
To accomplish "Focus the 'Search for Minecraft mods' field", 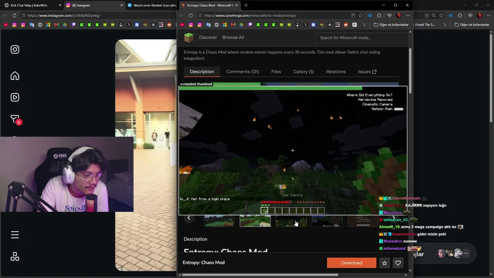I will click(x=362, y=37).
